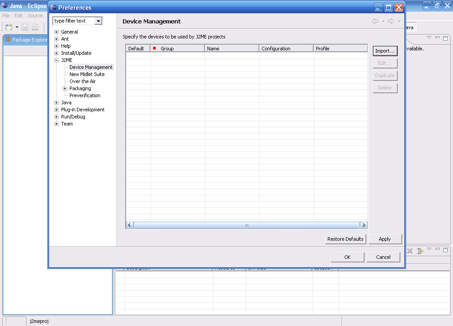
Task: Click the device table horizontal scrollbar thumb
Action: [x=246, y=225]
